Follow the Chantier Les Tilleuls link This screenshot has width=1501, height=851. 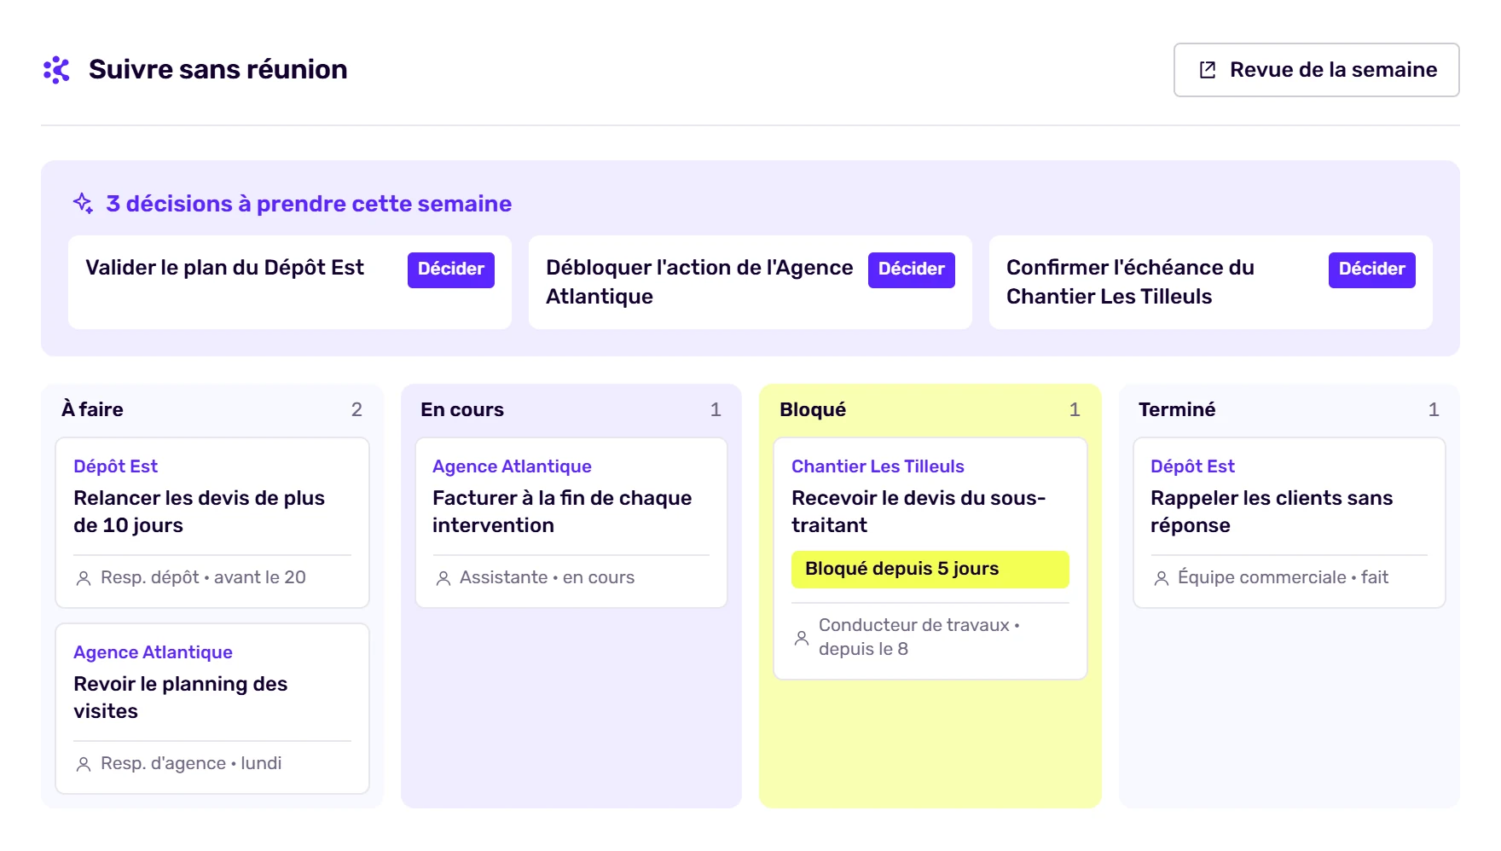878,466
